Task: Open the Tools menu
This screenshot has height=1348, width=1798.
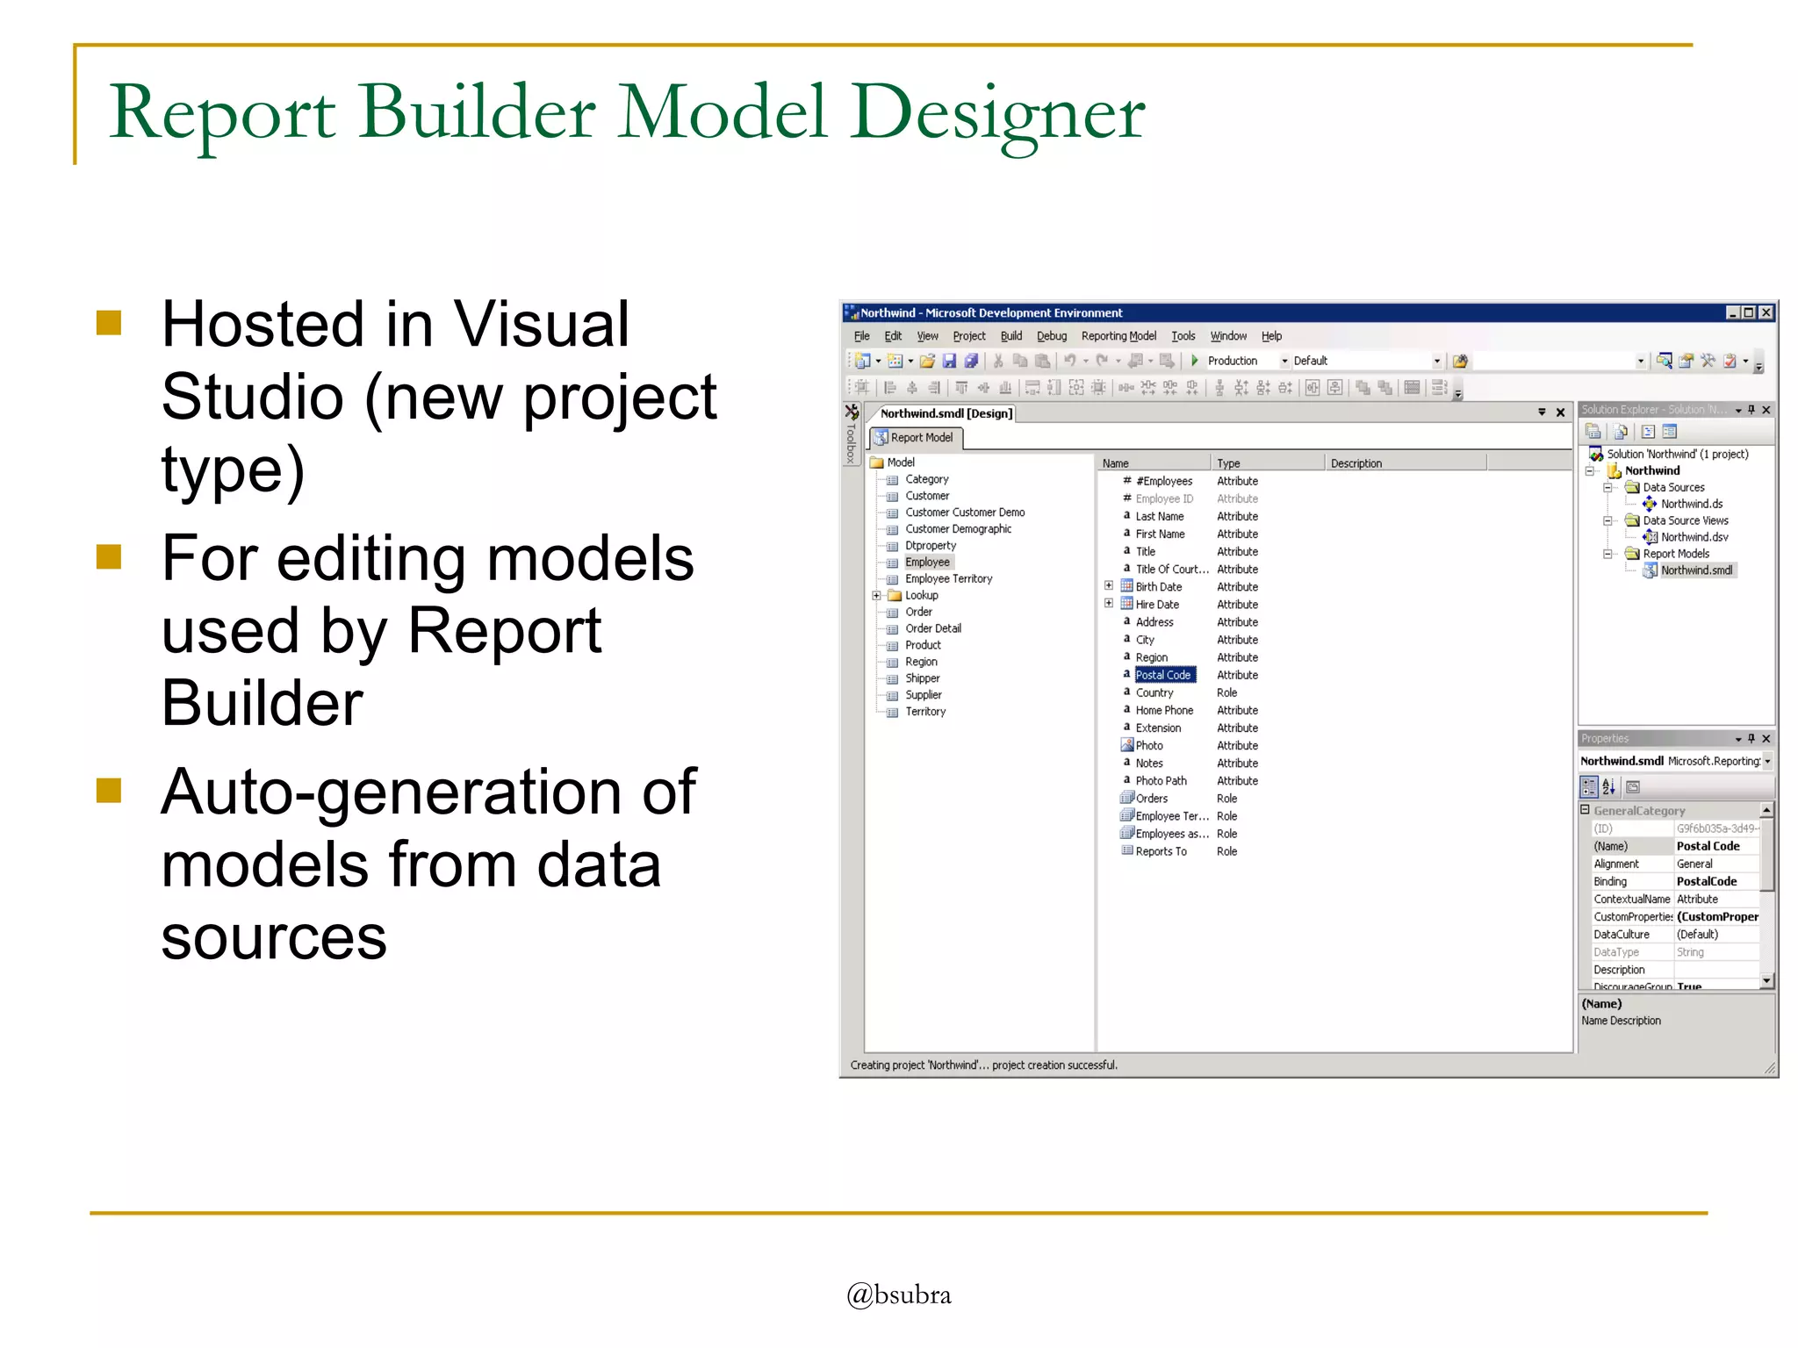Action: pos(1183,336)
